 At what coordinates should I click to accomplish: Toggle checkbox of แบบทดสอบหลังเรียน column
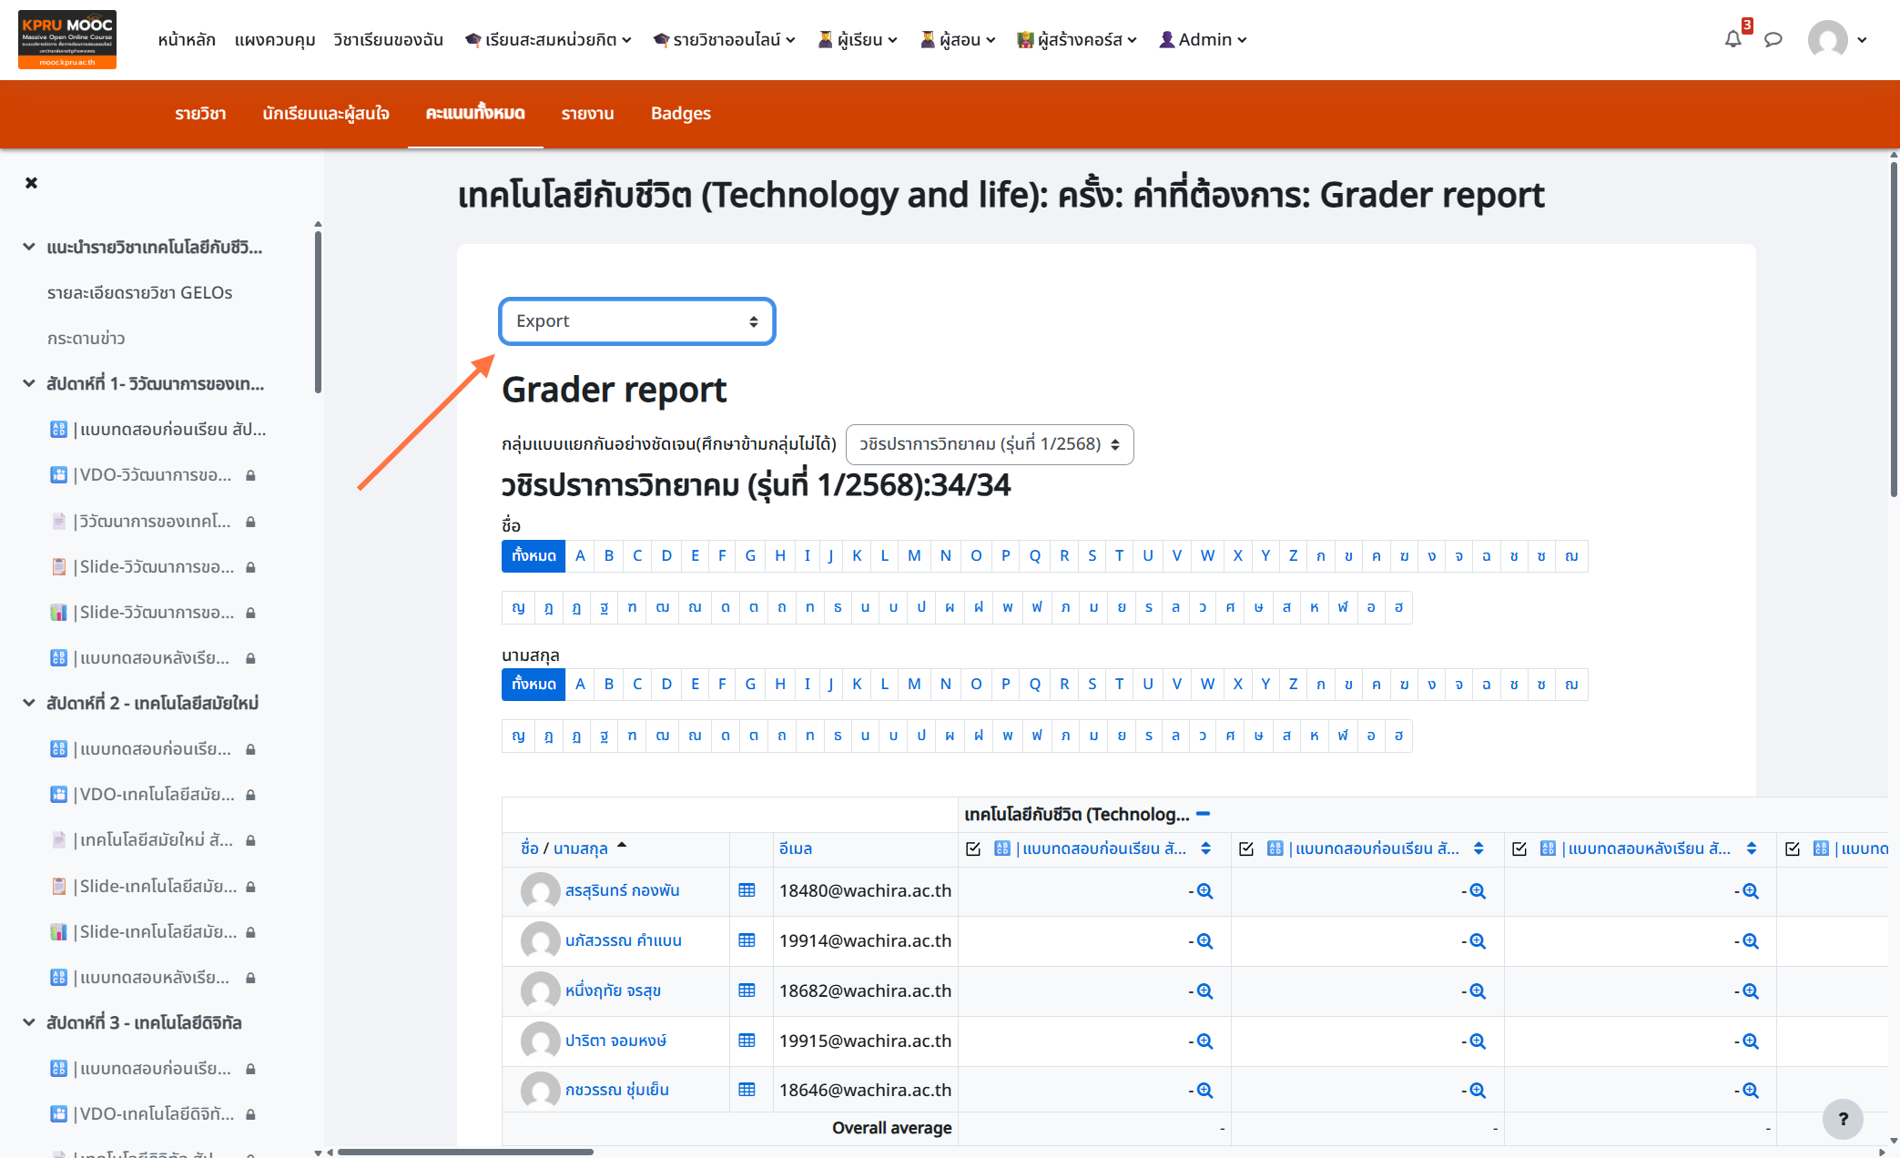pyautogui.click(x=1519, y=848)
